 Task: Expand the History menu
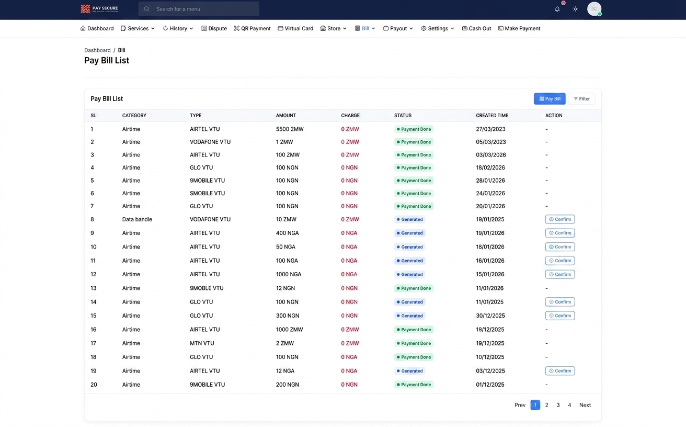click(178, 28)
